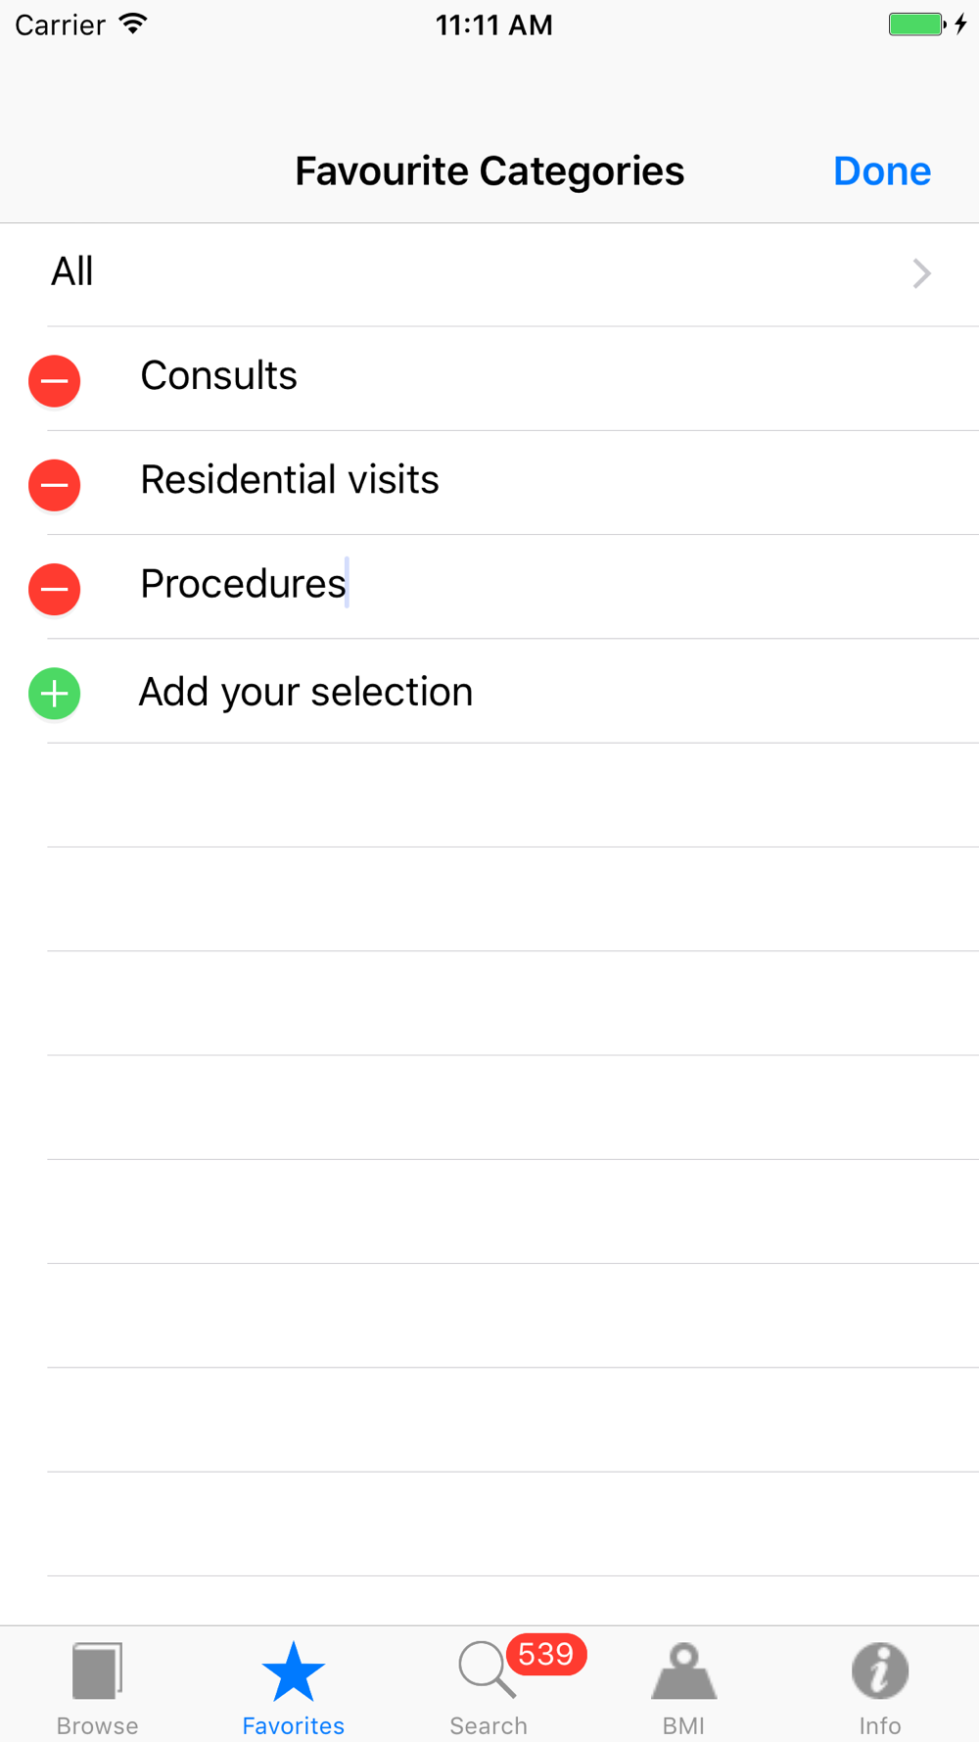The width and height of the screenshot is (979, 1742).
Task: Tap the 539 badge on Search
Action: coord(546,1655)
